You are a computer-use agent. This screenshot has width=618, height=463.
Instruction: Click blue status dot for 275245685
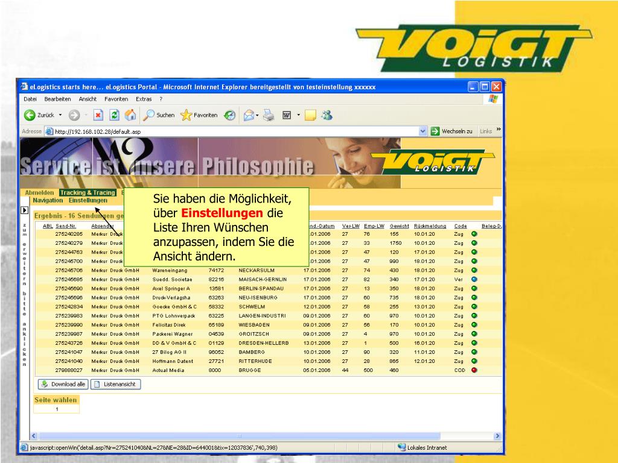tap(474, 279)
